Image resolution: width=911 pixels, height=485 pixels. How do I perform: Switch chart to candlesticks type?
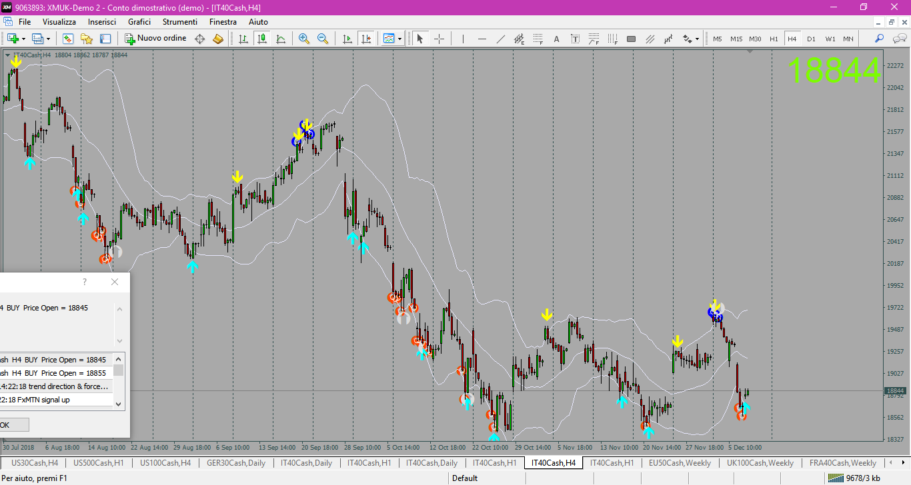point(262,39)
